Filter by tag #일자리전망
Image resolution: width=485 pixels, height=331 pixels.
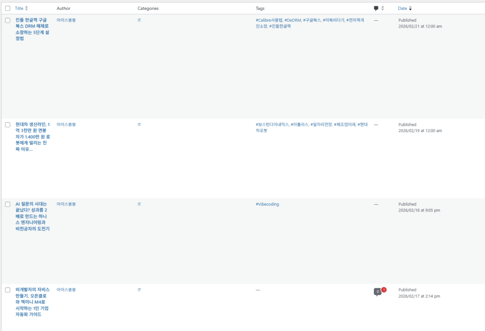pyautogui.click(x=321, y=125)
